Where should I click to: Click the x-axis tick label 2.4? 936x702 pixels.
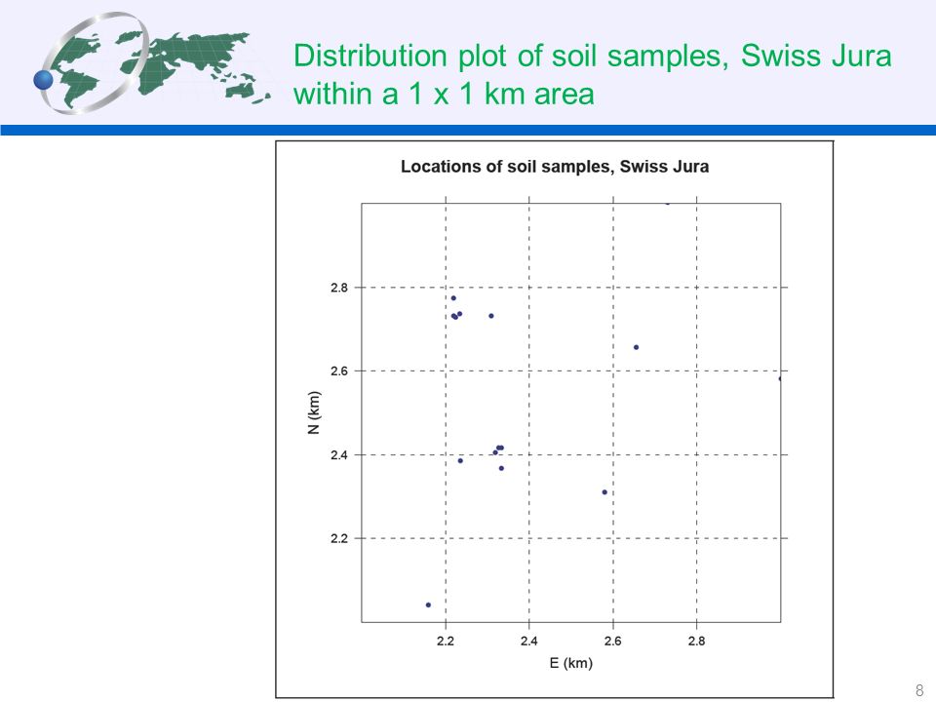pos(528,642)
